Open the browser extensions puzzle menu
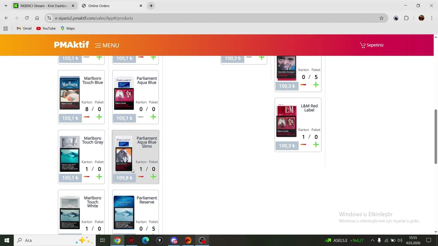 (x=406, y=18)
